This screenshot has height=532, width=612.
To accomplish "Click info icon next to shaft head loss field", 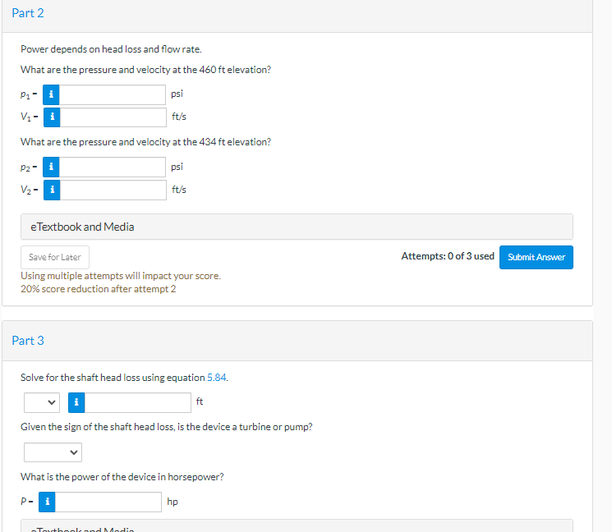I will point(76,402).
